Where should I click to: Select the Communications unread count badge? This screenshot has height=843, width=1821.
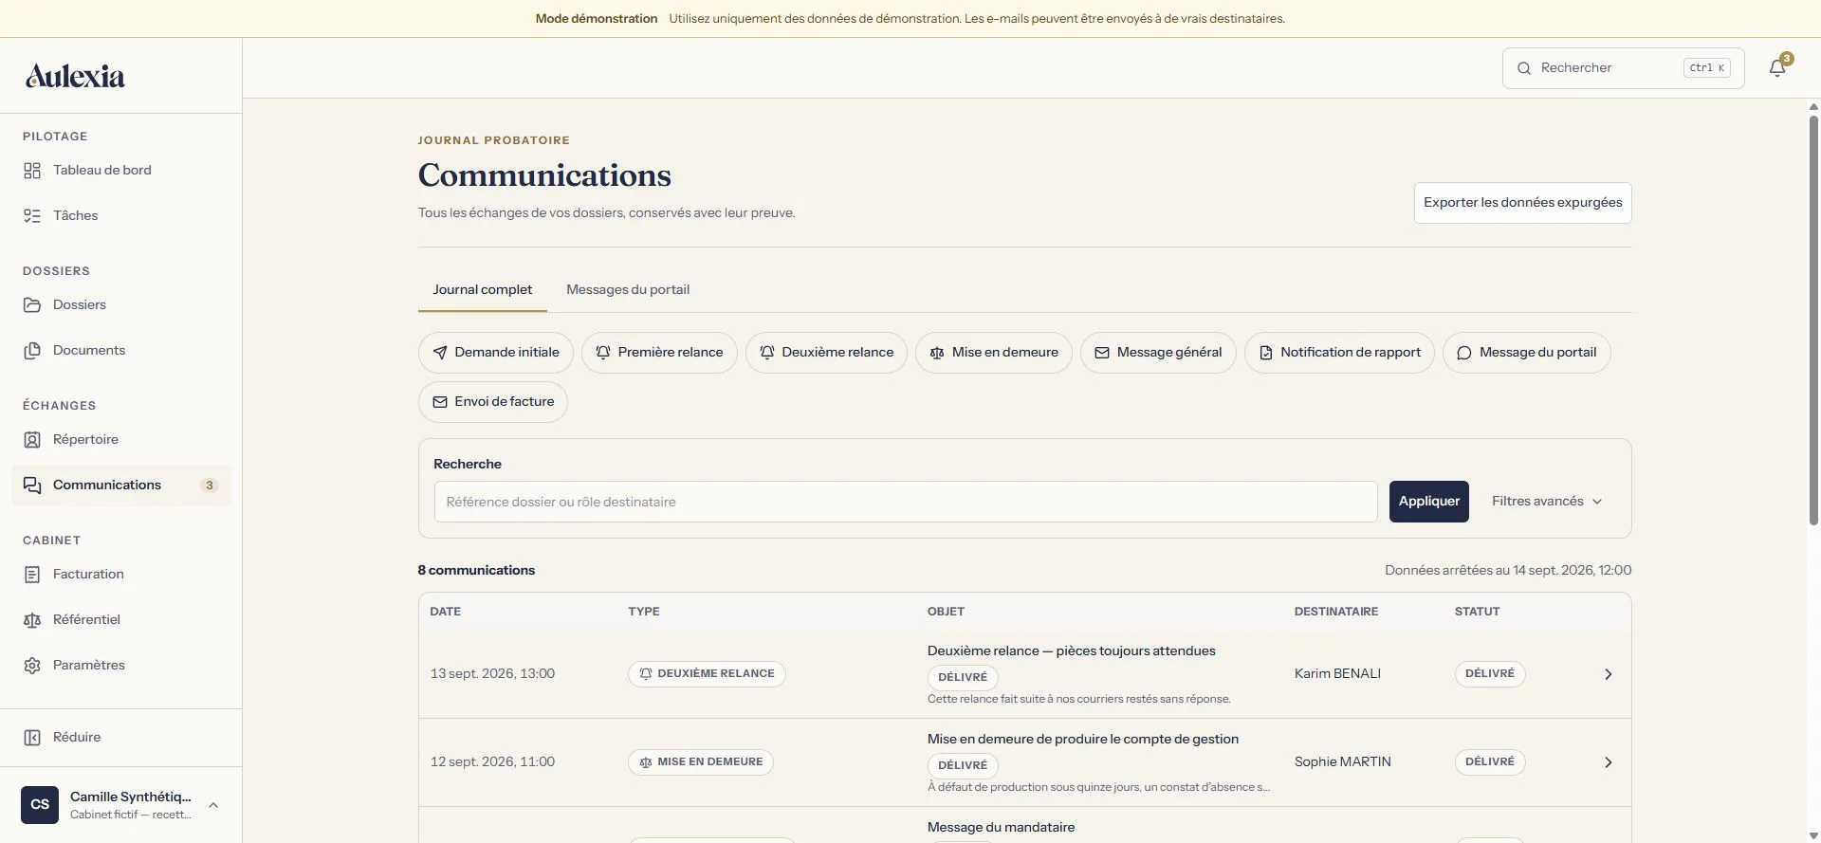click(210, 486)
